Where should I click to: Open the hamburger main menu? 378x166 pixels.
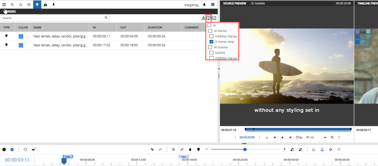click(x=213, y=5)
